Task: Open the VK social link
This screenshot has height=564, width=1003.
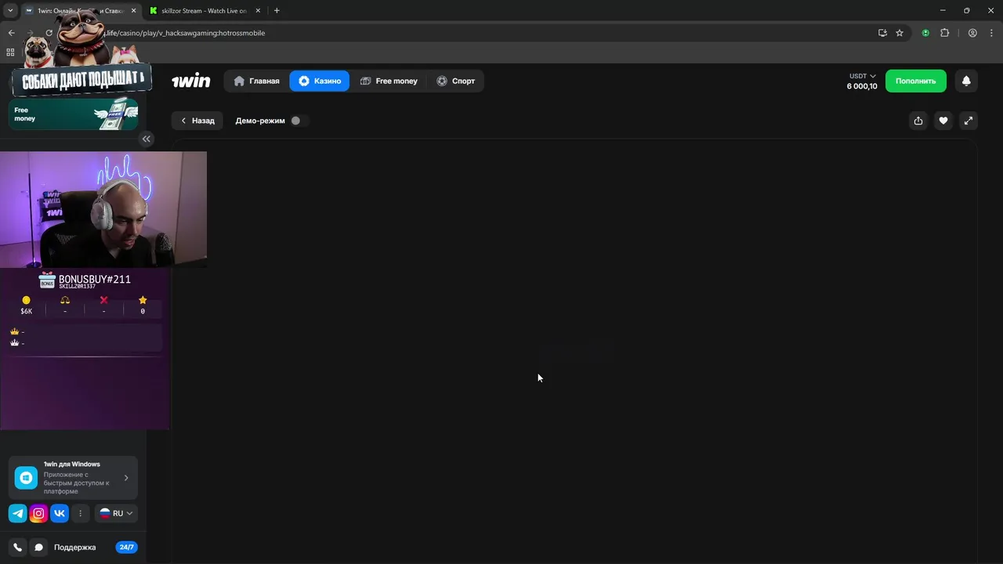Action: coord(60,514)
